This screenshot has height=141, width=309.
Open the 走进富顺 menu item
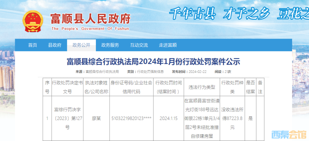coord(168,45)
